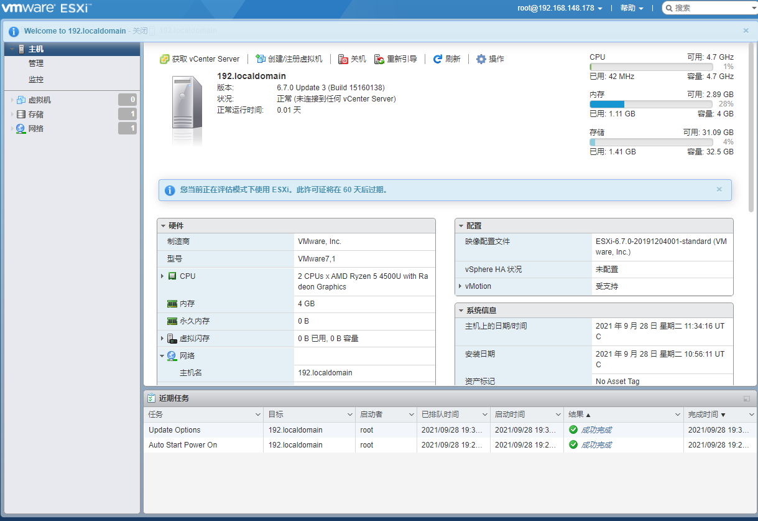Image resolution: width=758 pixels, height=521 pixels.
Task: Click the network (网络) icon in the hardware panel
Action: (x=172, y=356)
